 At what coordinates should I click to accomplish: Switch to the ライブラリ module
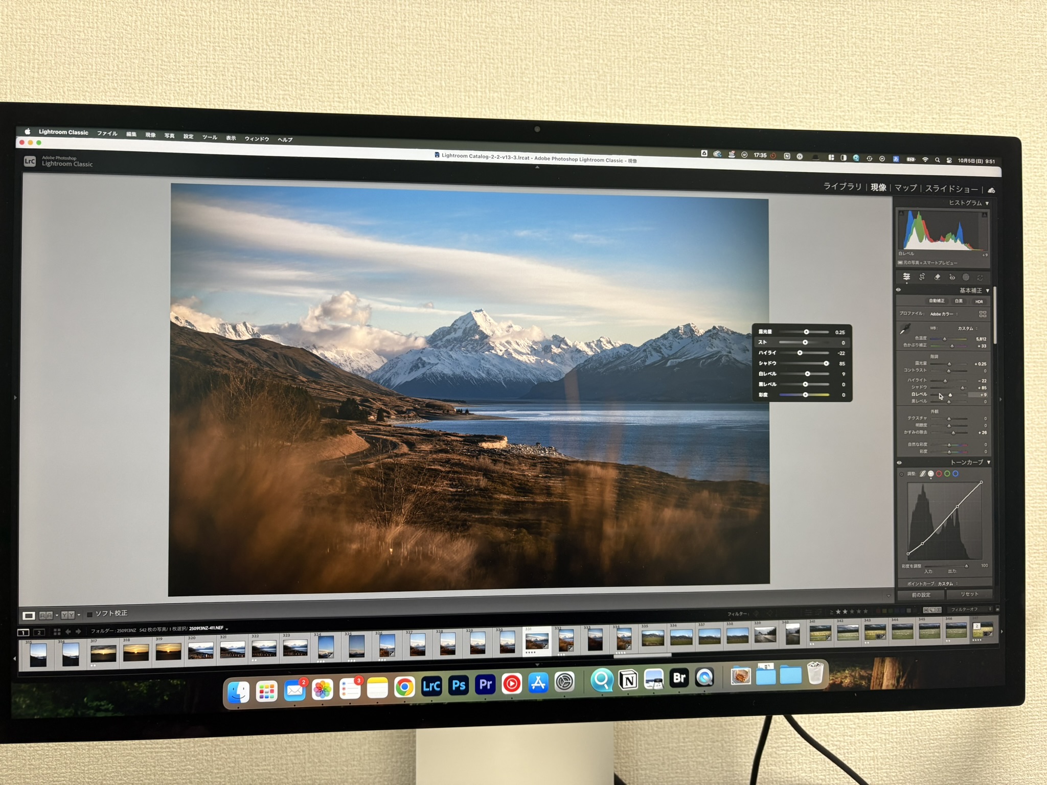click(842, 187)
